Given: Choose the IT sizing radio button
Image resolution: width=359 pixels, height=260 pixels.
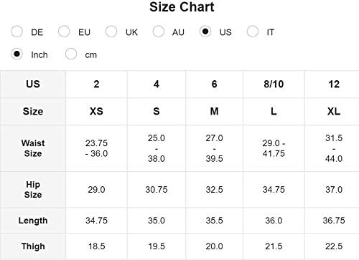Looking at the screenshot, I should [253, 32].
